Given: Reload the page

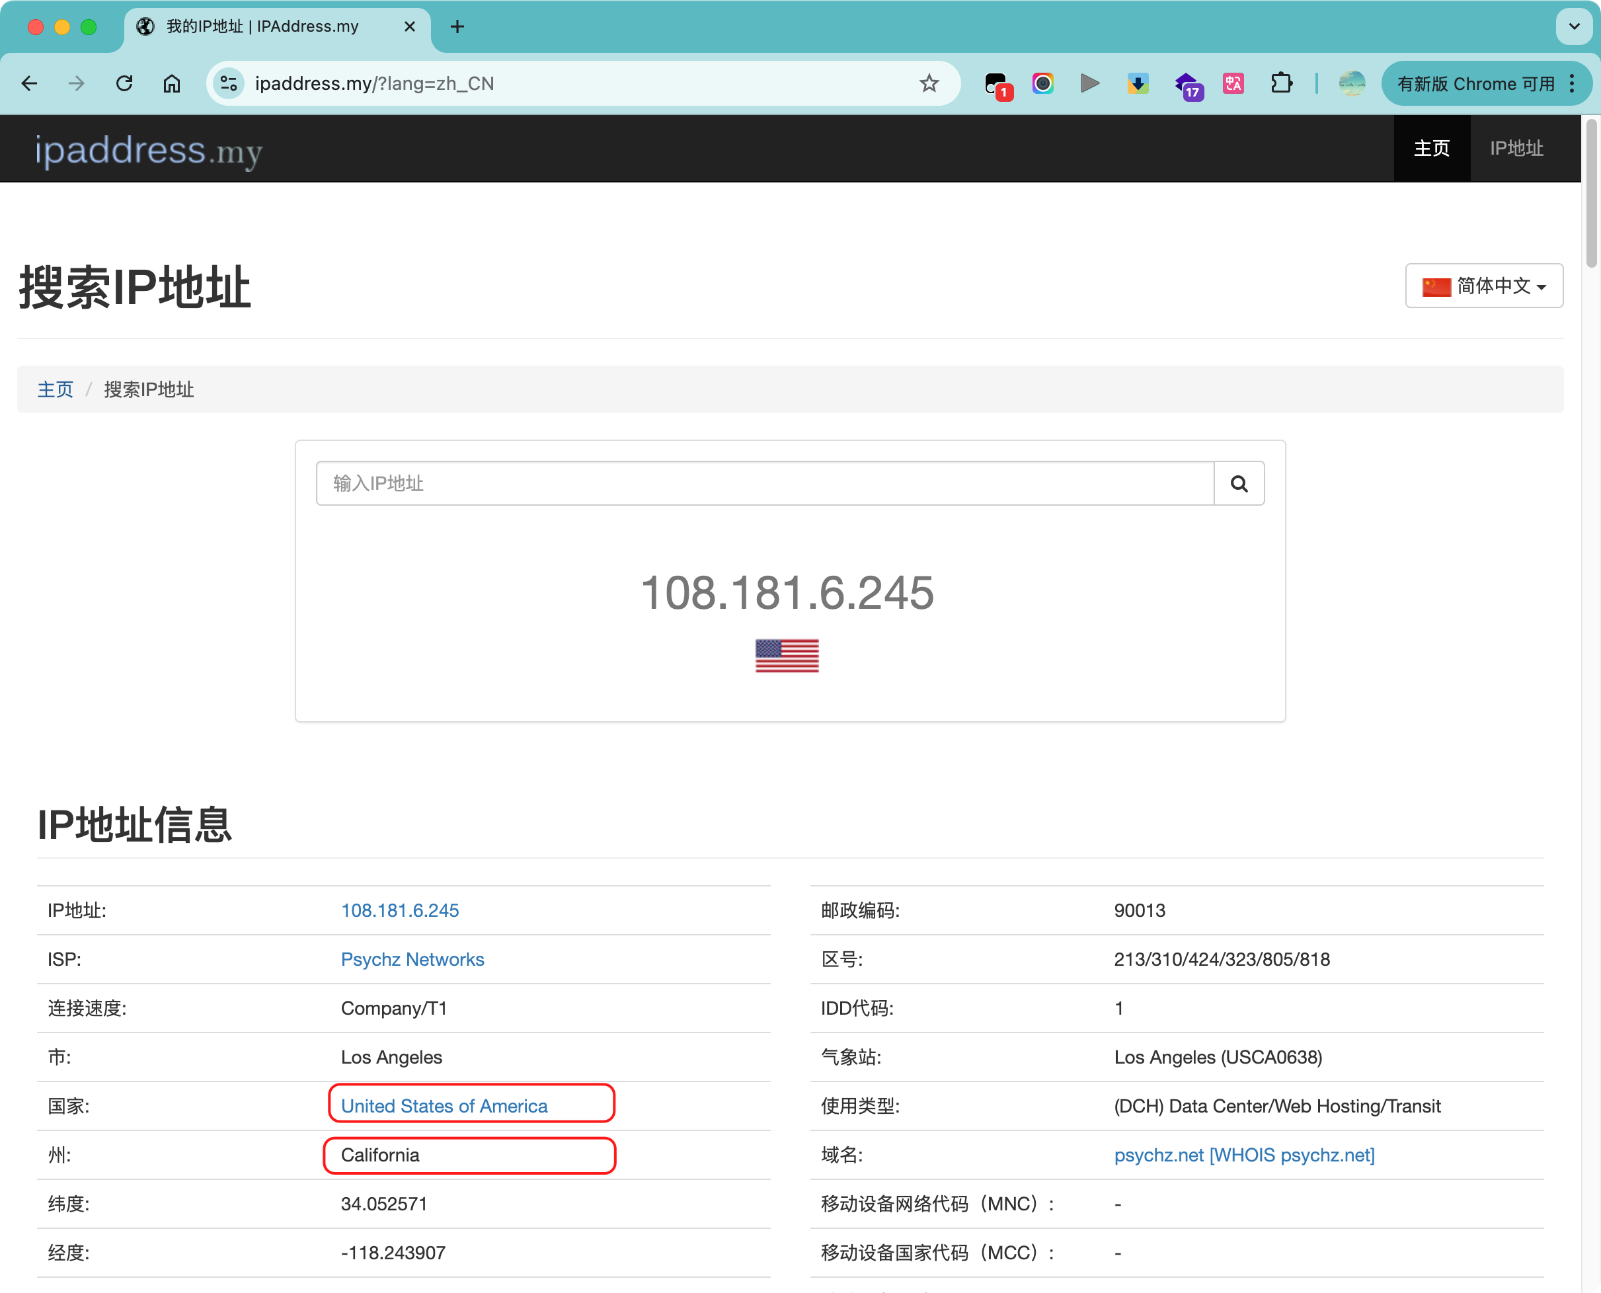Looking at the screenshot, I should pyautogui.click(x=124, y=83).
